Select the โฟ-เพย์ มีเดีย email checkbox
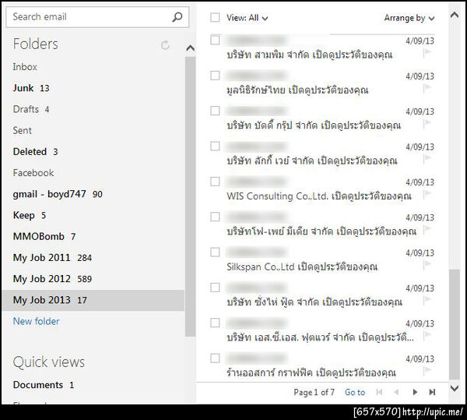 [215, 217]
